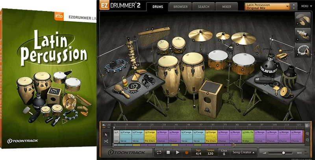Select the Conga Verse block at bar 9
Viewport: 315px width, 160px height.
click(126, 136)
